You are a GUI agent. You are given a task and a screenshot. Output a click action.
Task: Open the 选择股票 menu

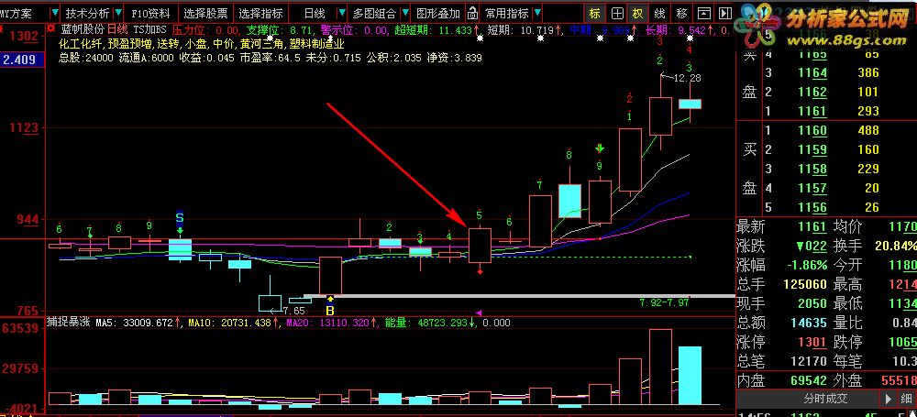click(x=205, y=13)
